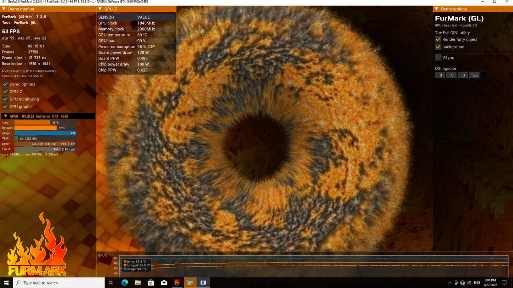Launch Microsoft Edge from the taskbar
Viewport: 513px width, 288px height.
(125, 283)
